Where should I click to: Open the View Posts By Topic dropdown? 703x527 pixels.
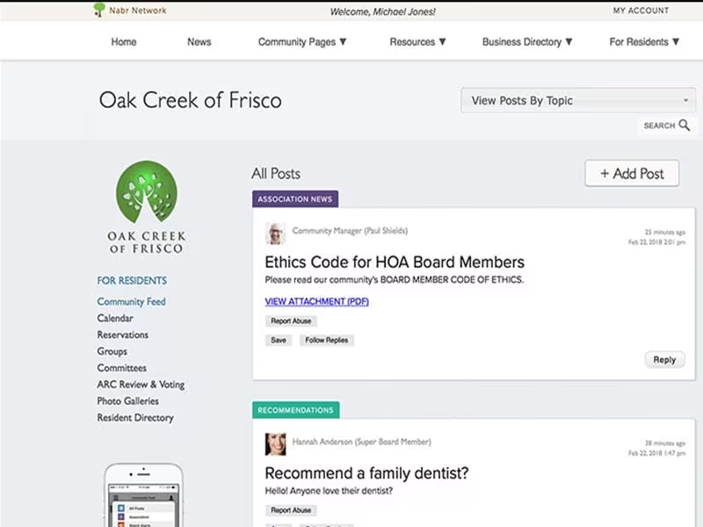click(x=578, y=100)
